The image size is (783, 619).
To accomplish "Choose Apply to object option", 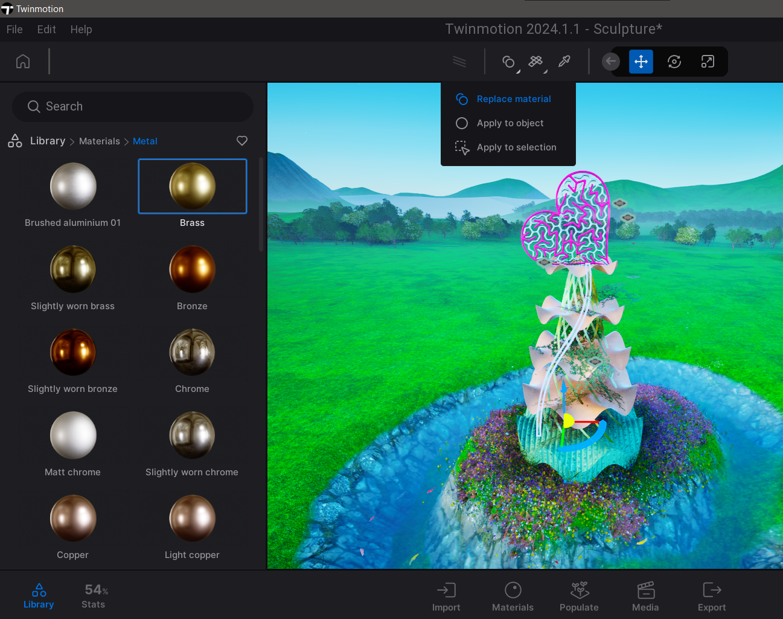I will tap(508, 123).
